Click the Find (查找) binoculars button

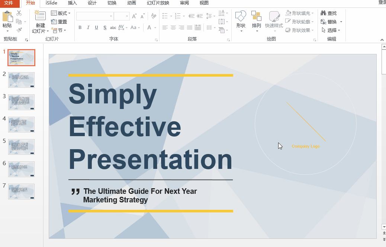pos(328,13)
